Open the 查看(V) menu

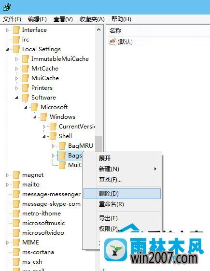click(63, 19)
